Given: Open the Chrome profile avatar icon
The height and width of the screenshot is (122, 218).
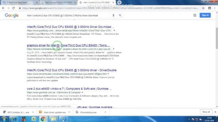Looking at the screenshot, I should [x=209, y=8].
